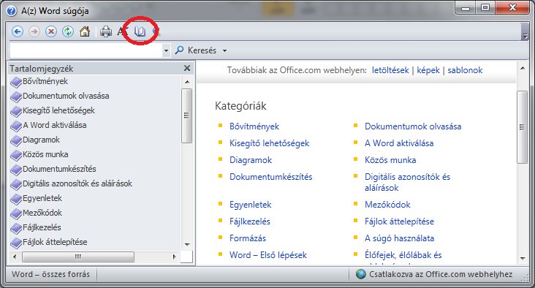Open Fájlok áttelepítése in the contents tree
This screenshot has height=288, width=535.
point(55,242)
